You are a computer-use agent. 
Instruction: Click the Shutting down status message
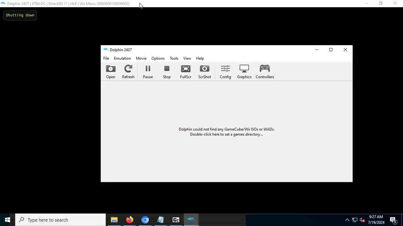[20, 15]
